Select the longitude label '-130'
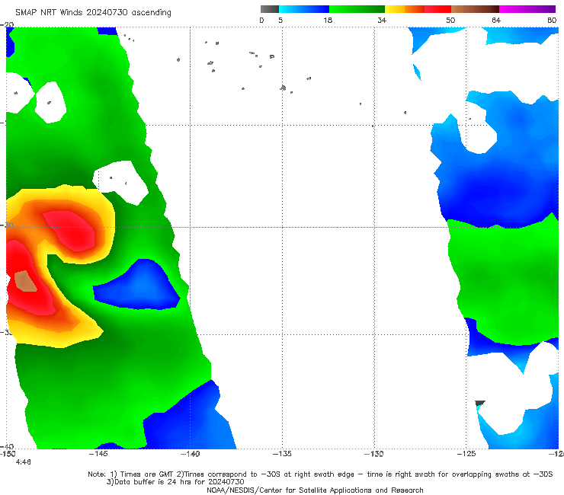 point(373,454)
